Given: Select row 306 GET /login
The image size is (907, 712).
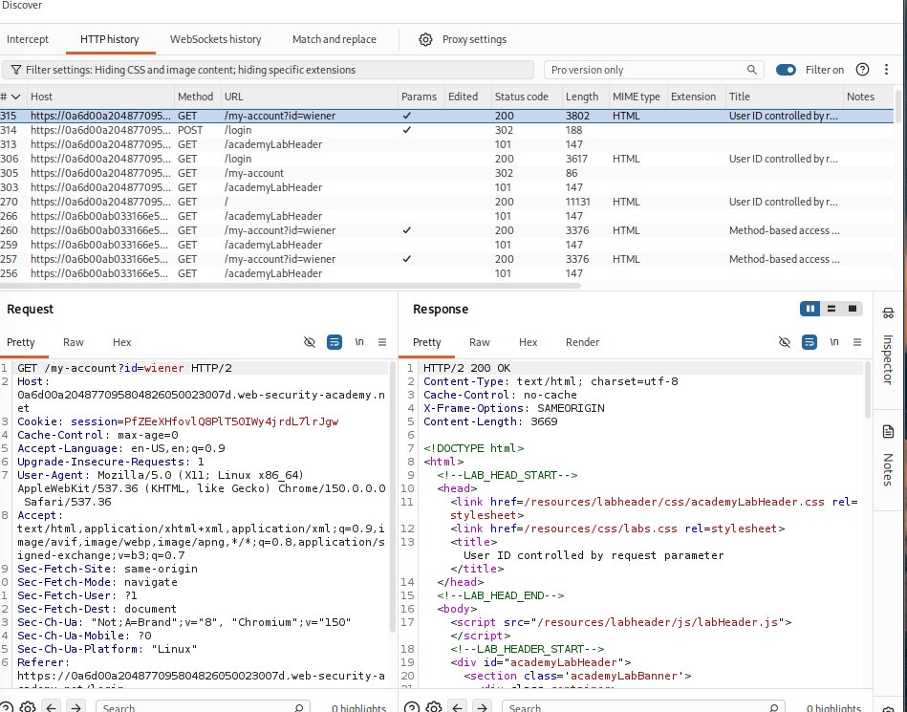Looking at the screenshot, I should click(446, 159).
